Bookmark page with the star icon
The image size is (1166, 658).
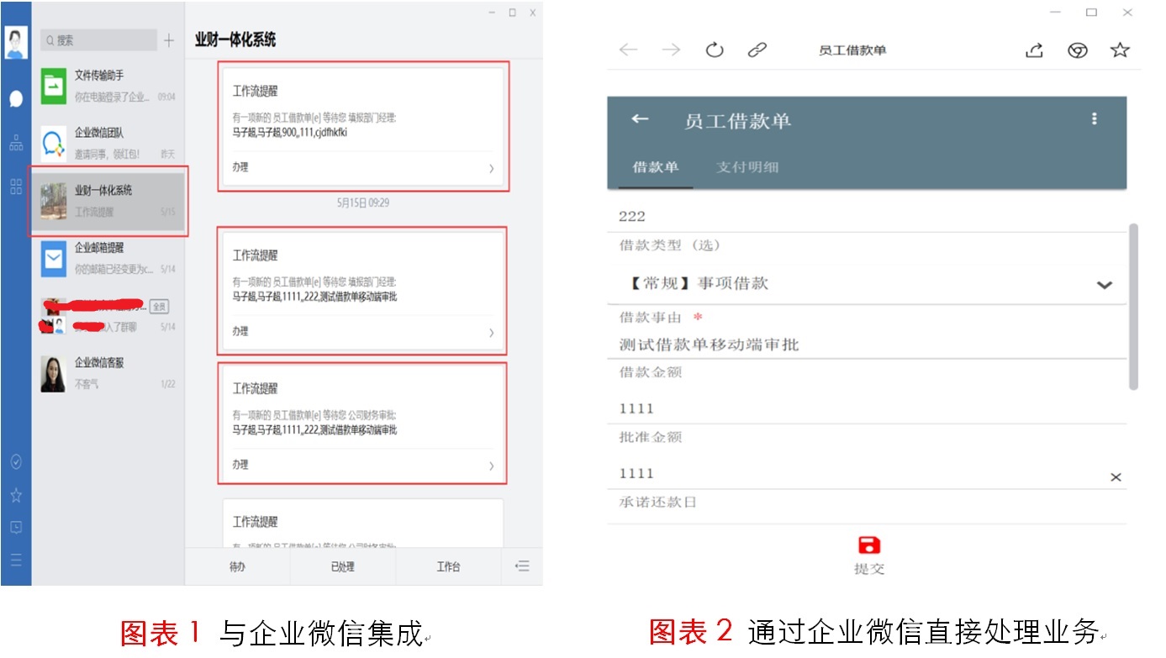(x=1120, y=50)
